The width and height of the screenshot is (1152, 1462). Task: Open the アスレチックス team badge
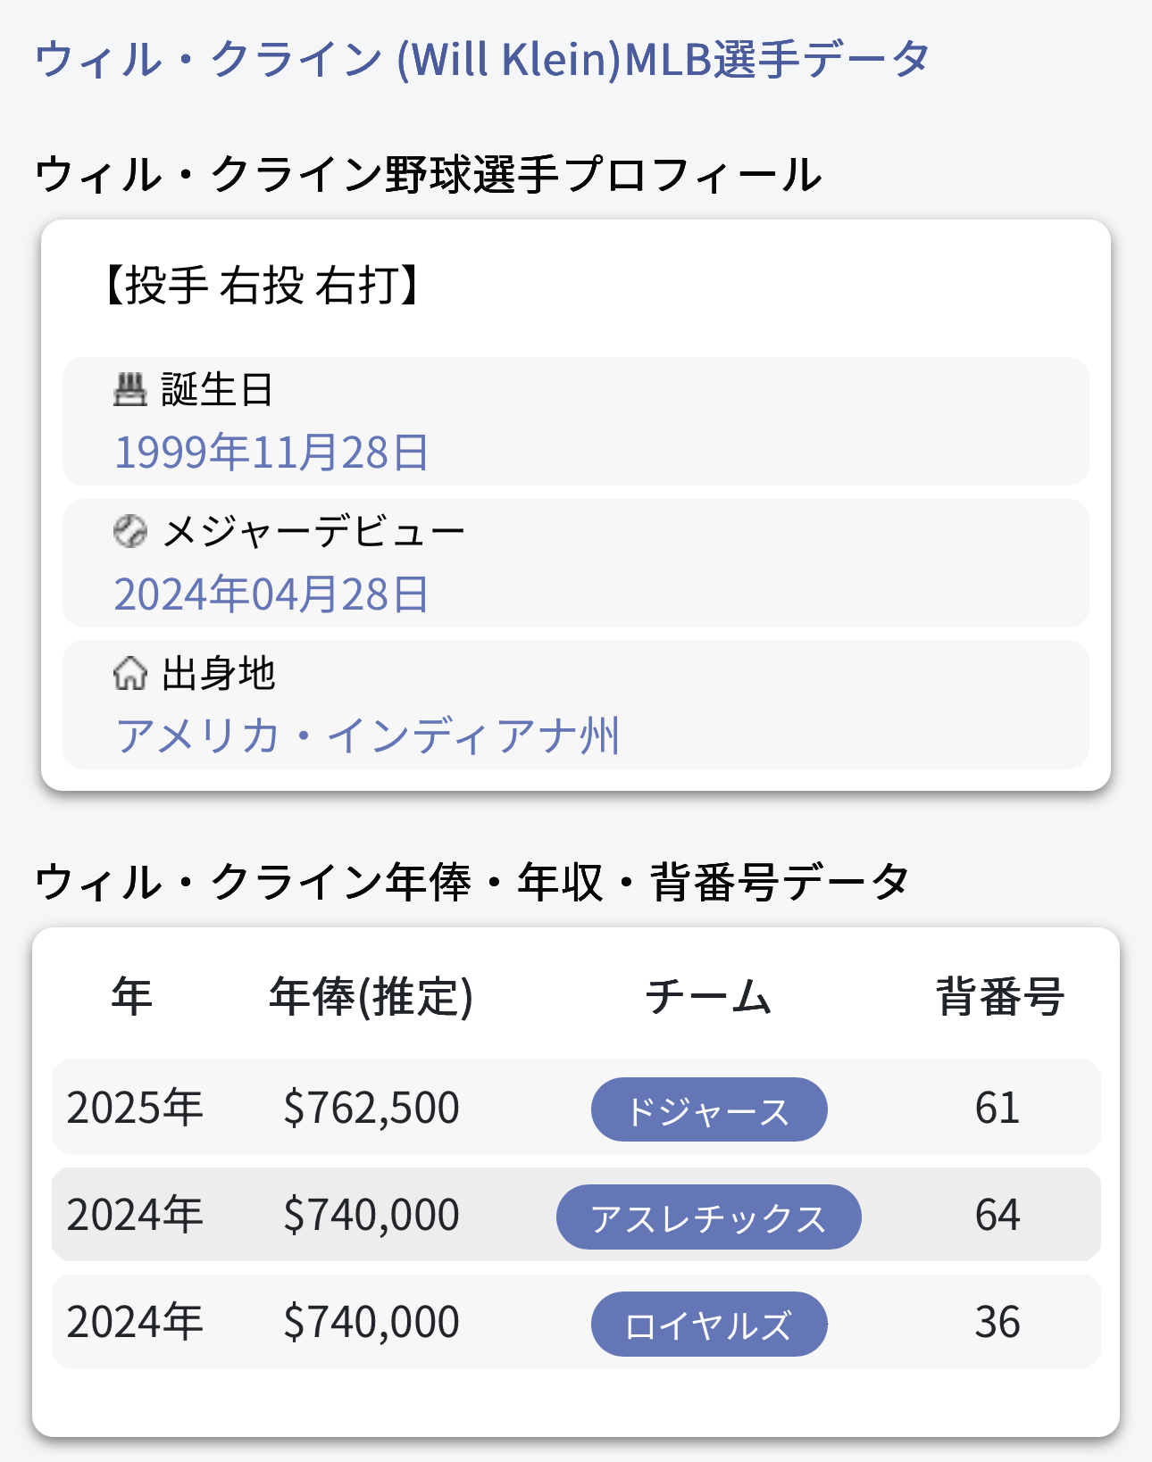click(709, 1217)
